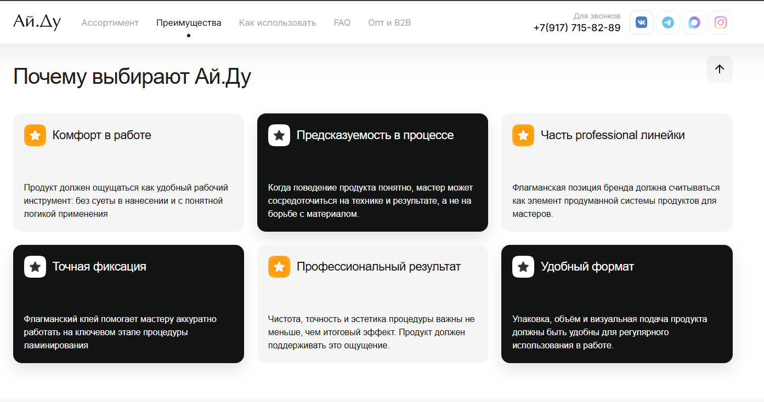The image size is (764, 402).
Task: Click star icon on Профессиональный результат card
Action: click(279, 267)
